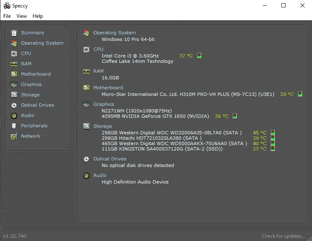
Task: Go to Graphics section in sidebar
Action: click(x=31, y=85)
